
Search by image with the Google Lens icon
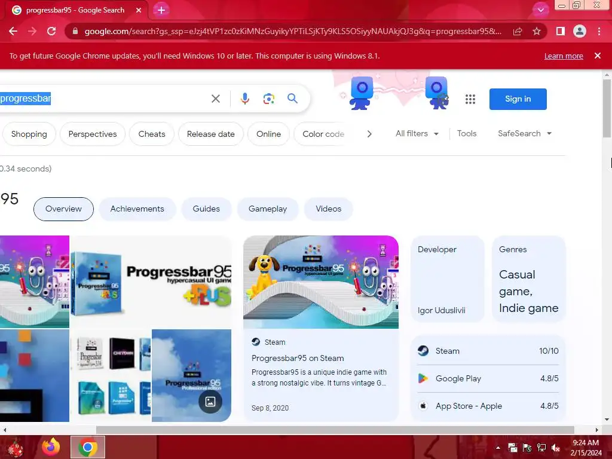pos(268,99)
